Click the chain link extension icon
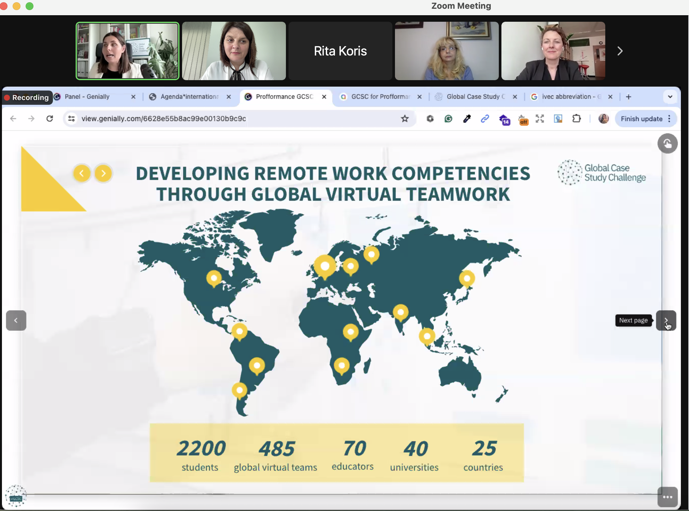The width and height of the screenshot is (689, 511). pos(485,119)
